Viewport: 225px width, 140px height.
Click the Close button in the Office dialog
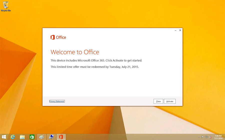coord(158,101)
